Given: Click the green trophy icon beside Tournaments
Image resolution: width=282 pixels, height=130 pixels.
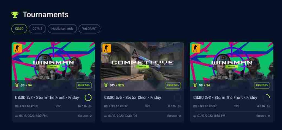Looking at the screenshot, I should tap(15, 15).
